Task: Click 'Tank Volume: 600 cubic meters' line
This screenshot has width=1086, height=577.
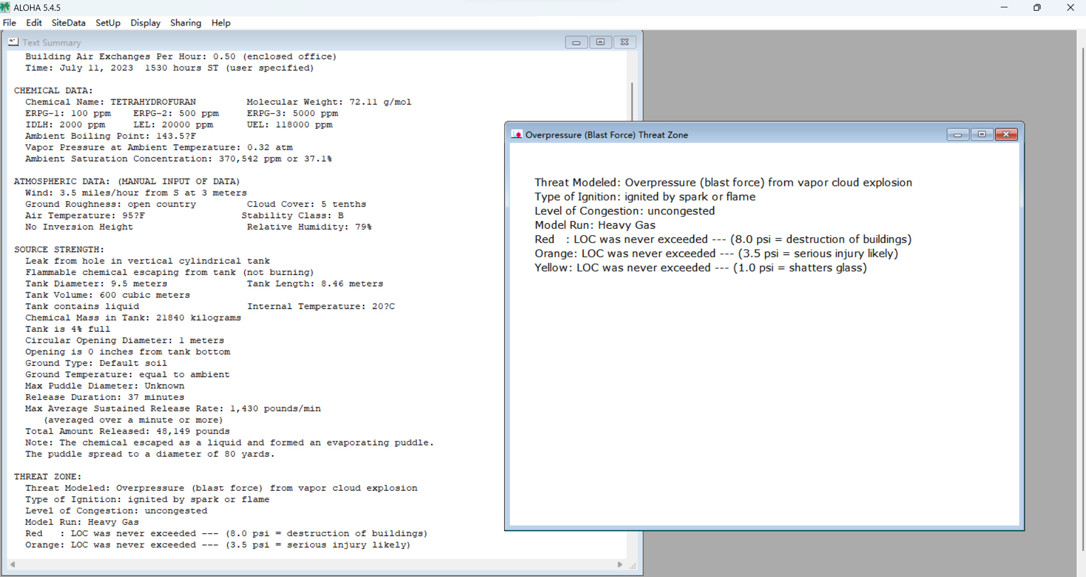Action: (107, 295)
